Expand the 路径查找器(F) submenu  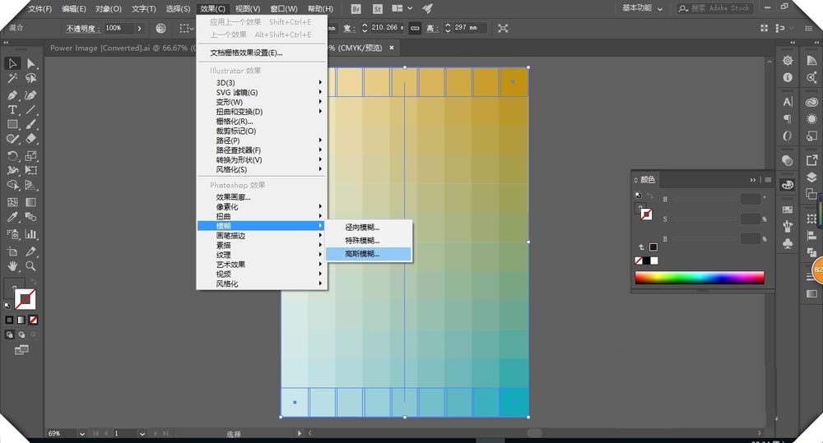coord(262,150)
